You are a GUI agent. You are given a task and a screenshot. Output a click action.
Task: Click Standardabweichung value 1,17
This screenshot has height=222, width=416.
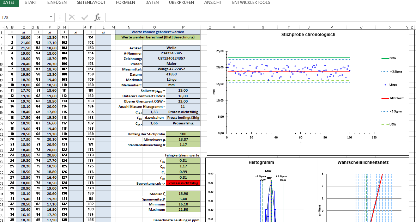(x=183, y=145)
